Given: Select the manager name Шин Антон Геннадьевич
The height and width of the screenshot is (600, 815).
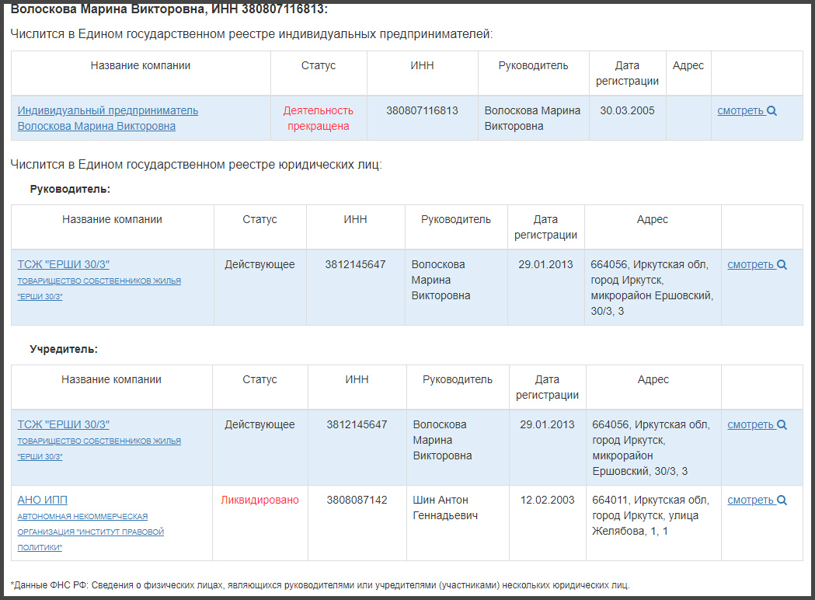Looking at the screenshot, I should [445, 508].
